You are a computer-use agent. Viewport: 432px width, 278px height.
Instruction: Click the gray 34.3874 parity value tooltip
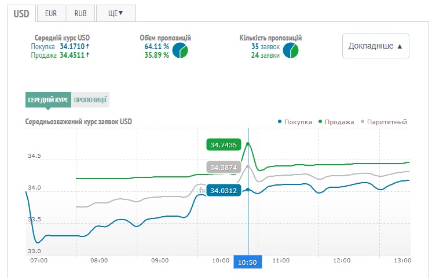point(223,168)
